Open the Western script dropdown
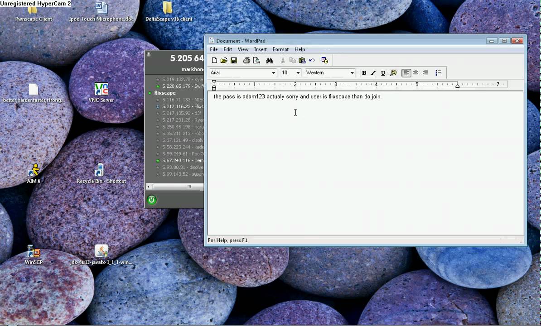 click(x=352, y=73)
